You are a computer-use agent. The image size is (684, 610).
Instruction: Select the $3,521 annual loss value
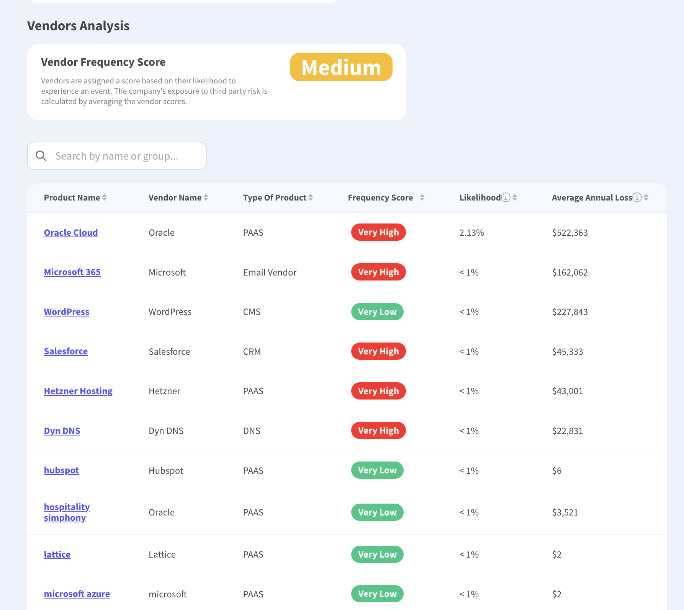[x=565, y=512]
